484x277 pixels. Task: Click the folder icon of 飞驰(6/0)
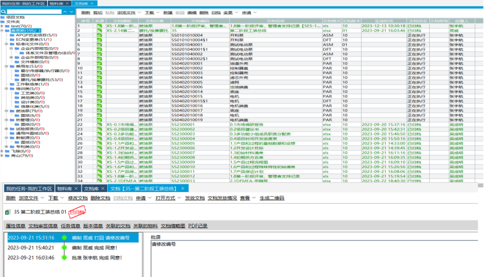(8, 150)
